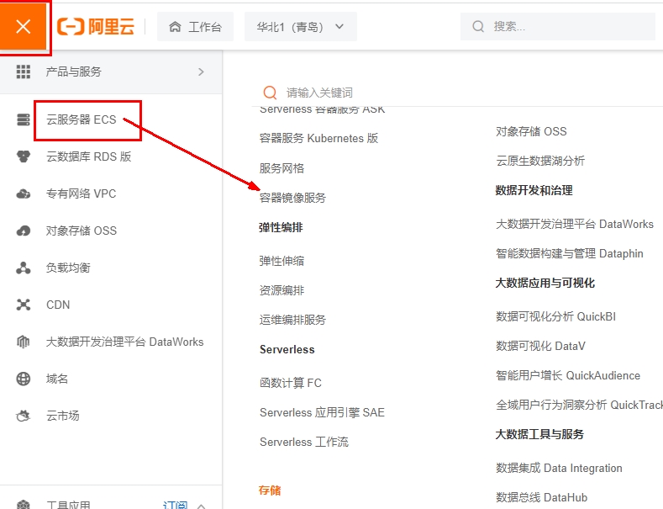The width and height of the screenshot is (663, 509).
Task: Click the 产品与服务 grid icon
Action: 24,72
